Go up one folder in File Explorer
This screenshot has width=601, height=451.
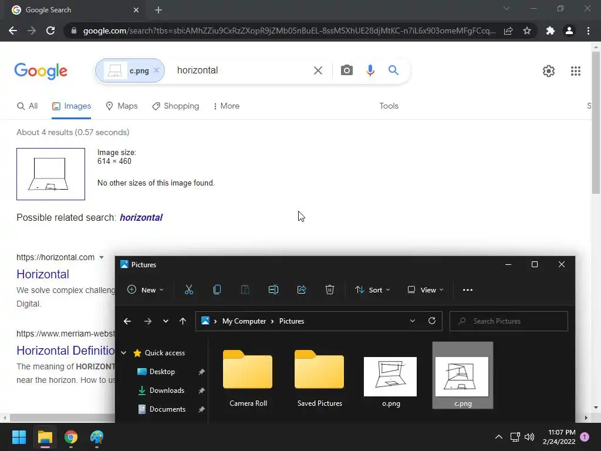pyautogui.click(x=183, y=321)
